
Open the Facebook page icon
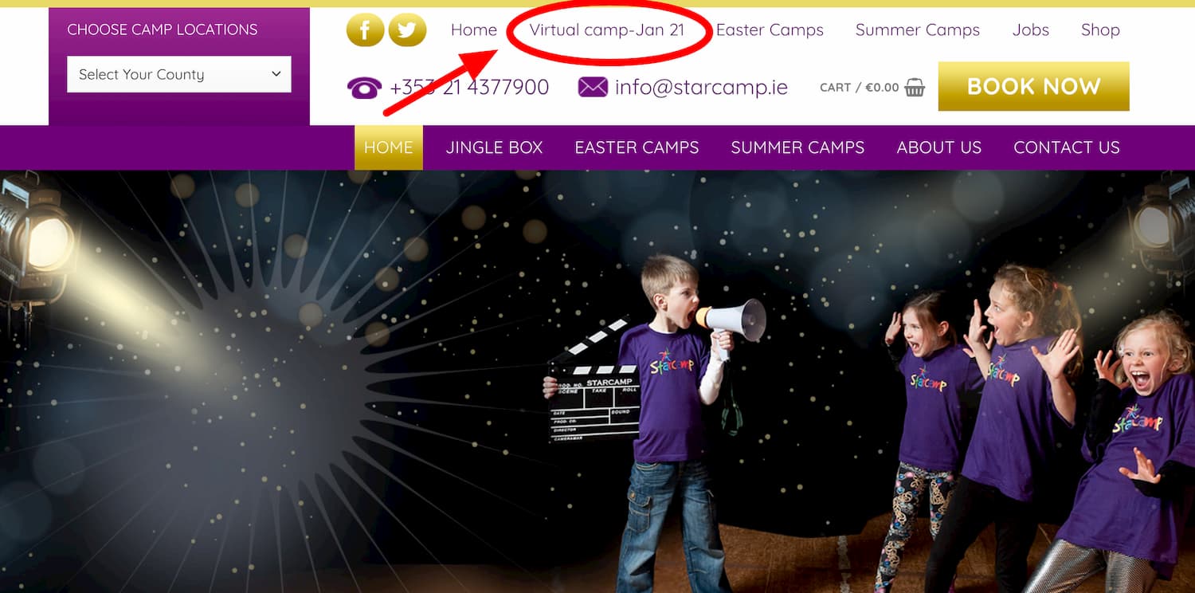[366, 30]
